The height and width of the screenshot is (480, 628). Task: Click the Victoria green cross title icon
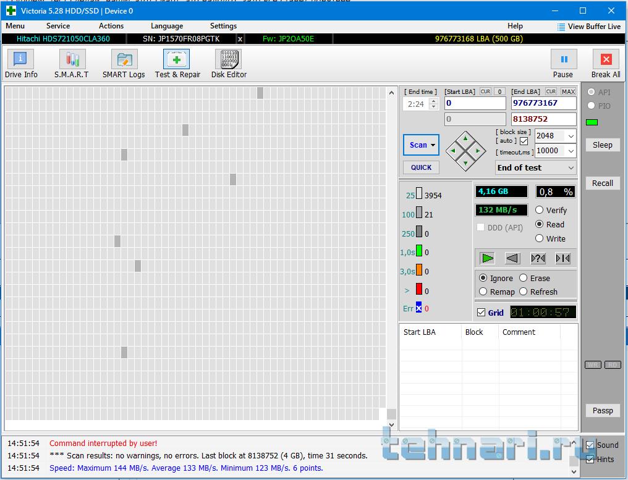tap(11, 11)
